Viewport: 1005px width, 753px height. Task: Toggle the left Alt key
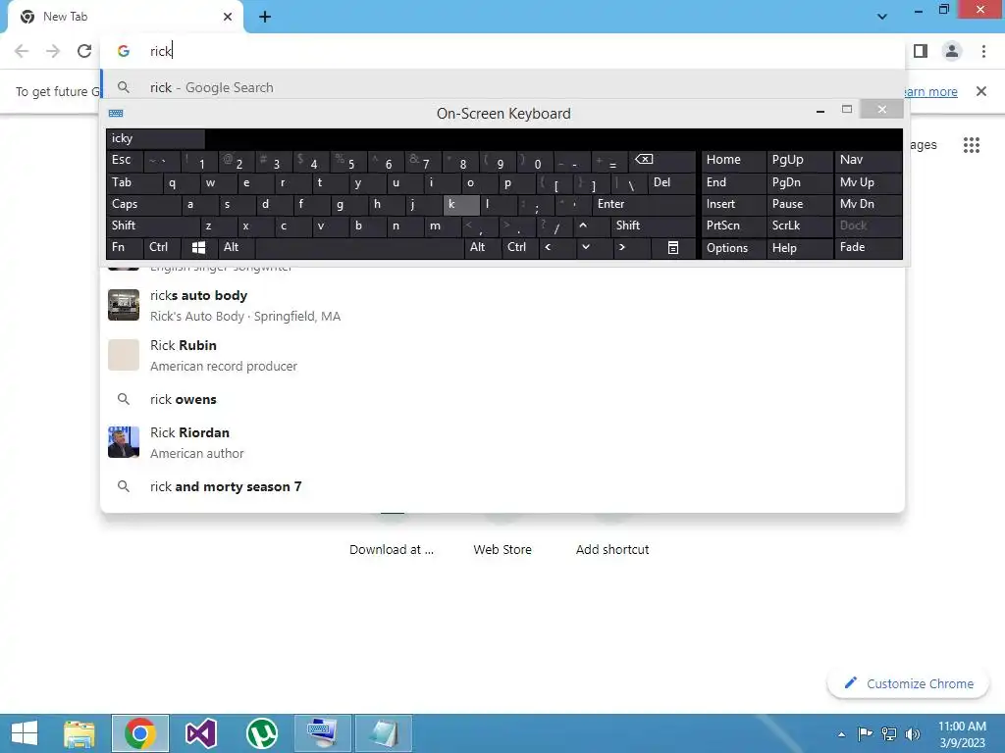237,247
